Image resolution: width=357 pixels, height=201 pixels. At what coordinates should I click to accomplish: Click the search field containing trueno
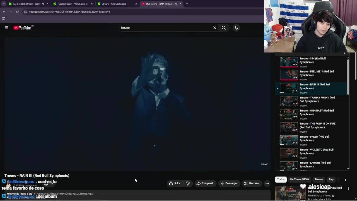coord(166,28)
